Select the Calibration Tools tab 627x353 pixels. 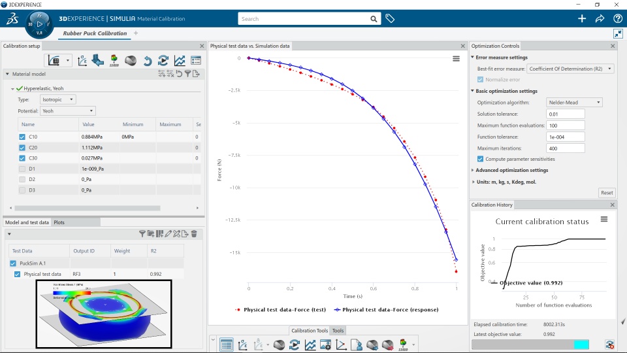click(310, 331)
